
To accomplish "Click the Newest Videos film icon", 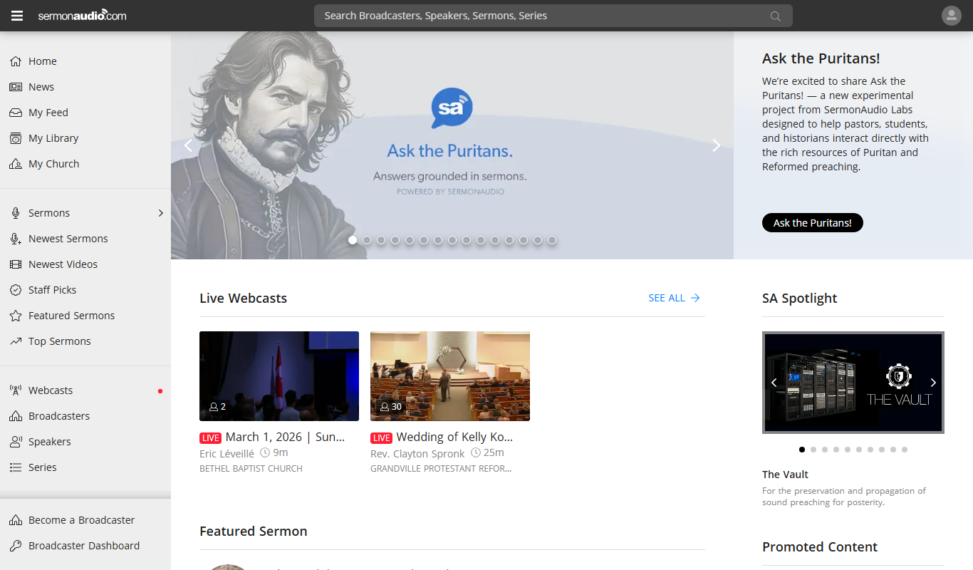I will pyautogui.click(x=16, y=264).
